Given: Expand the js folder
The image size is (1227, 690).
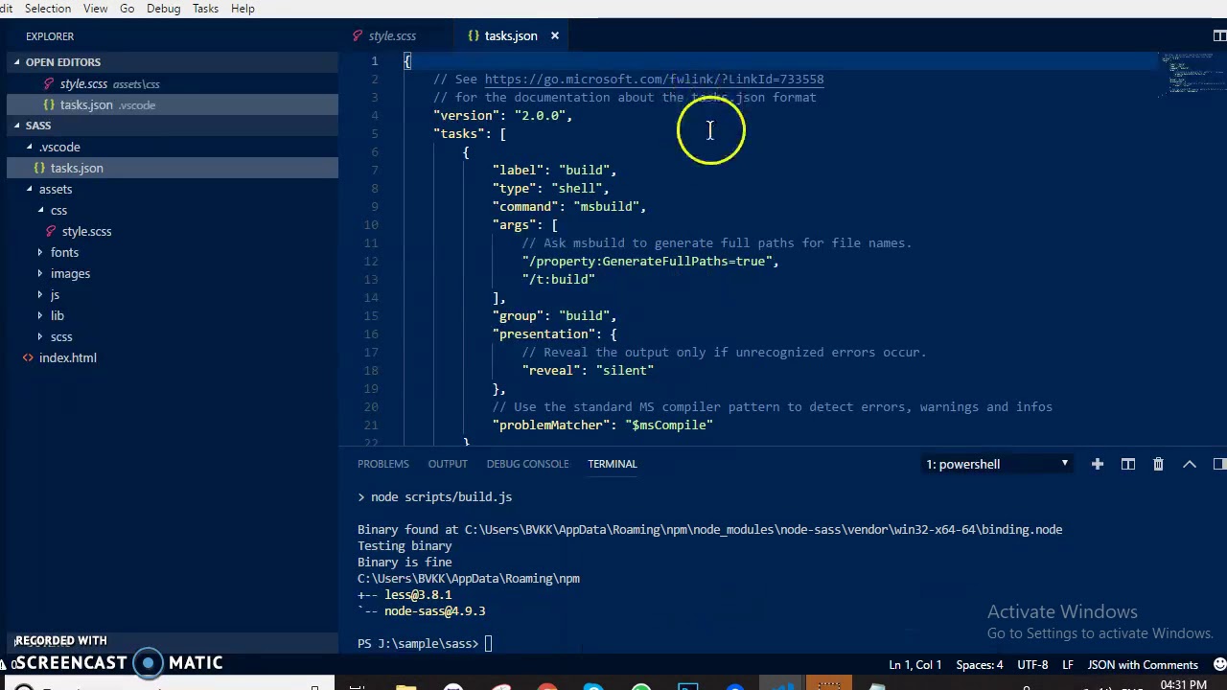Looking at the screenshot, I should 40,294.
